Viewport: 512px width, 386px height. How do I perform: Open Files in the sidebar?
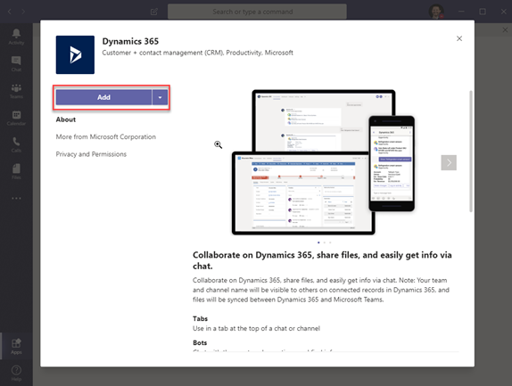[x=16, y=172]
